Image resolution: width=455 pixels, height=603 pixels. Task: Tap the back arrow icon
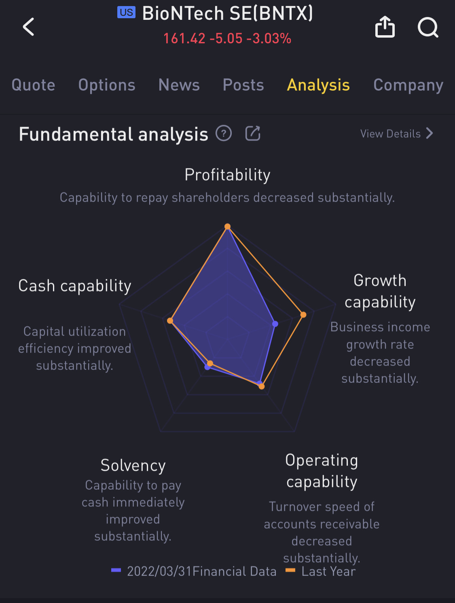coord(29,27)
